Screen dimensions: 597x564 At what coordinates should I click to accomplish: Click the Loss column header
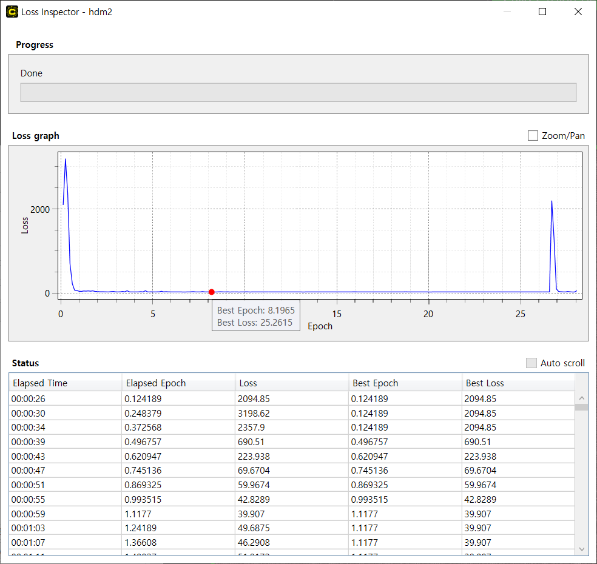[291, 383]
